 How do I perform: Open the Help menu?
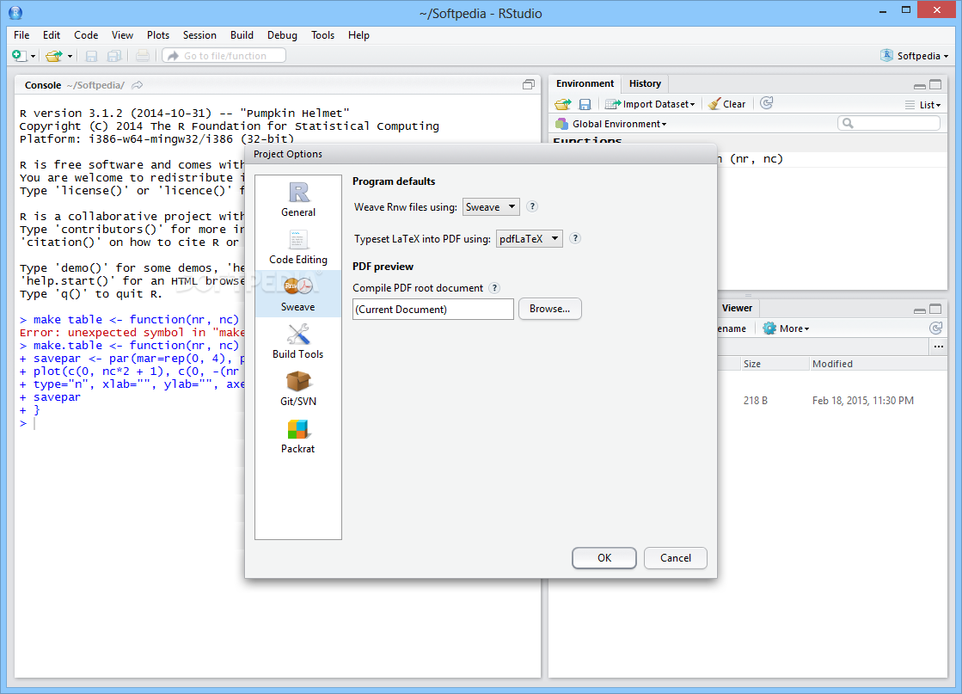(x=358, y=35)
